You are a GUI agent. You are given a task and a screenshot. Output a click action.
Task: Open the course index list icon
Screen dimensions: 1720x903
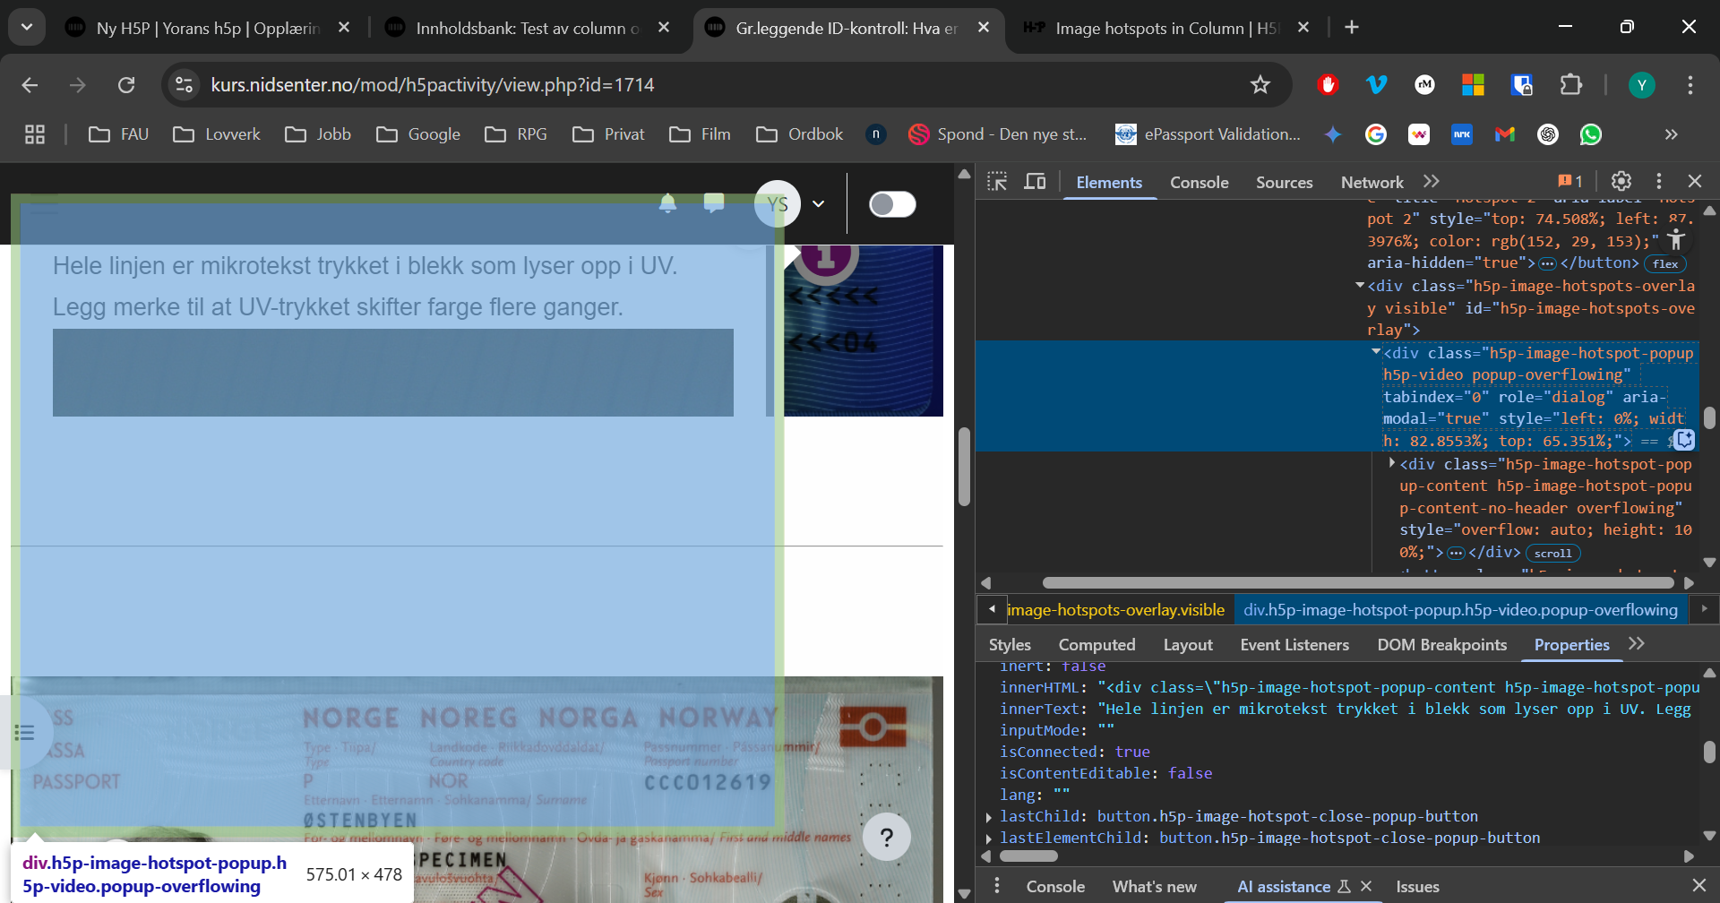[24, 733]
